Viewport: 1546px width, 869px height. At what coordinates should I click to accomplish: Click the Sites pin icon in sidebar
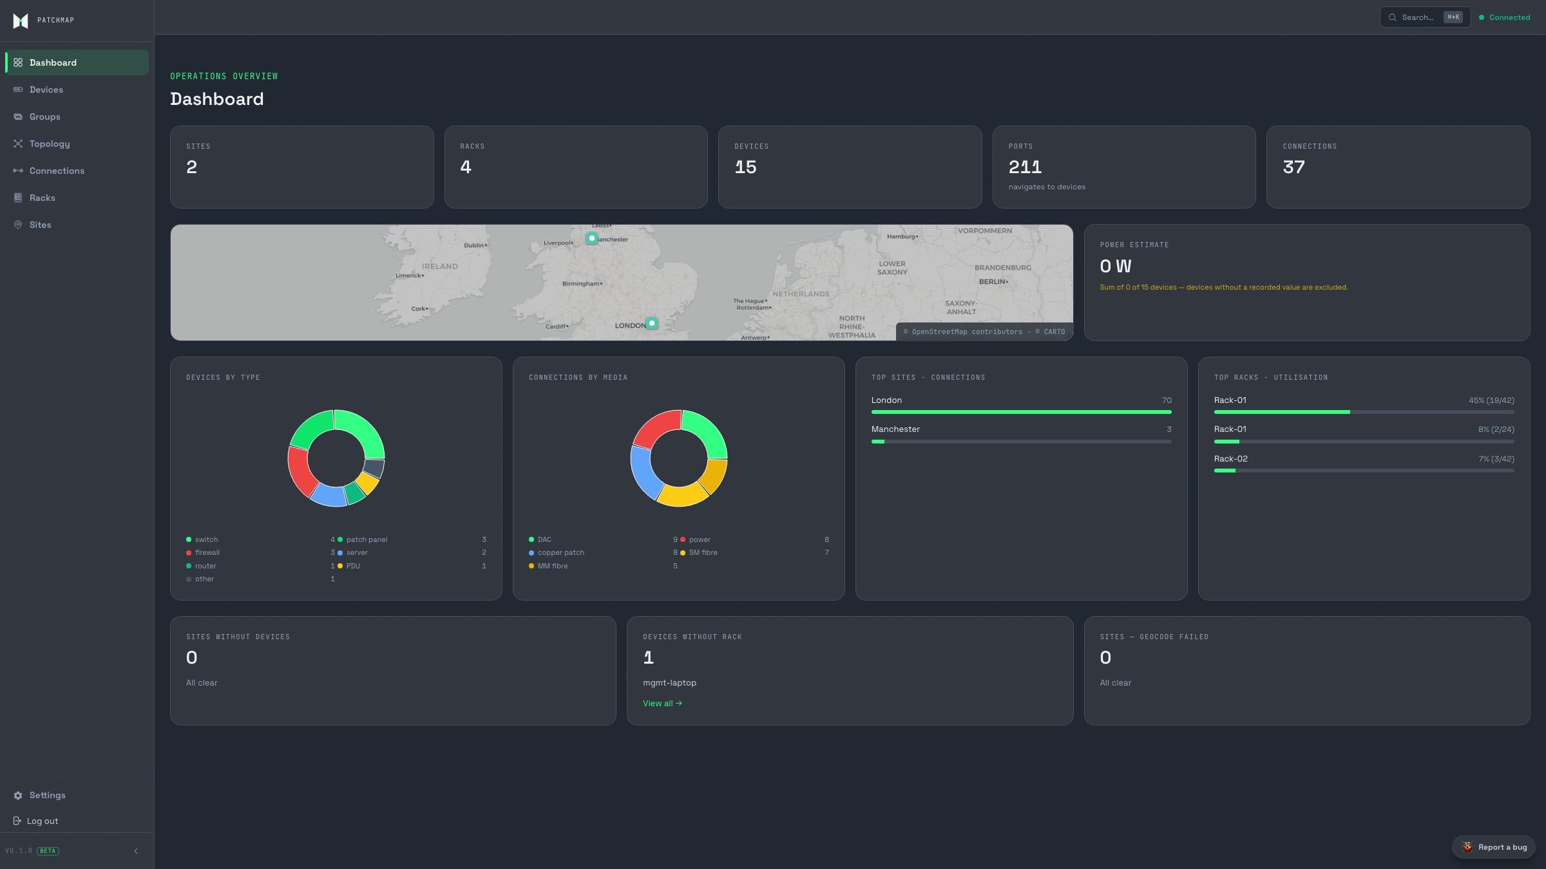[x=18, y=225]
